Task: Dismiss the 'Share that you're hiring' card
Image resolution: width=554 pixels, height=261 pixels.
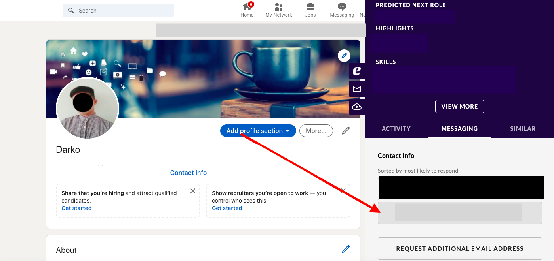Action: pos(193,191)
